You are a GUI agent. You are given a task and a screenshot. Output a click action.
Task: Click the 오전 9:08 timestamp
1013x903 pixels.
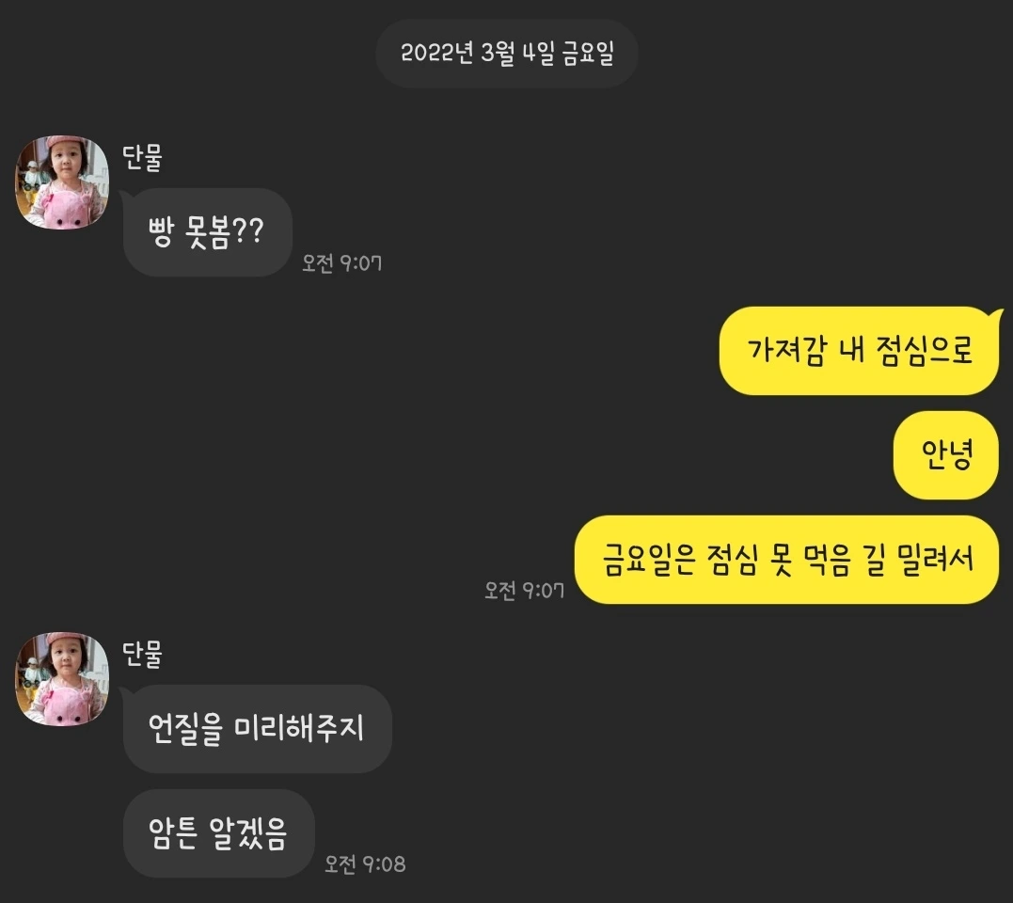(365, 864)
